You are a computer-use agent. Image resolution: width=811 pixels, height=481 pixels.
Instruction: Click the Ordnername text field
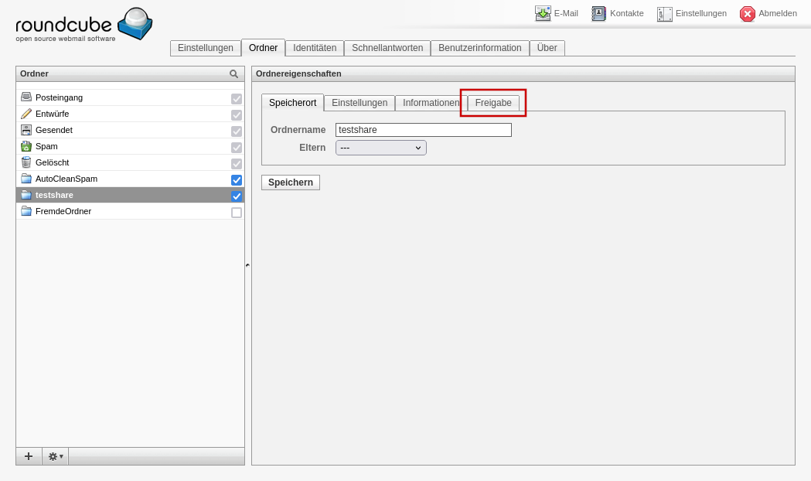coord(423,130)
